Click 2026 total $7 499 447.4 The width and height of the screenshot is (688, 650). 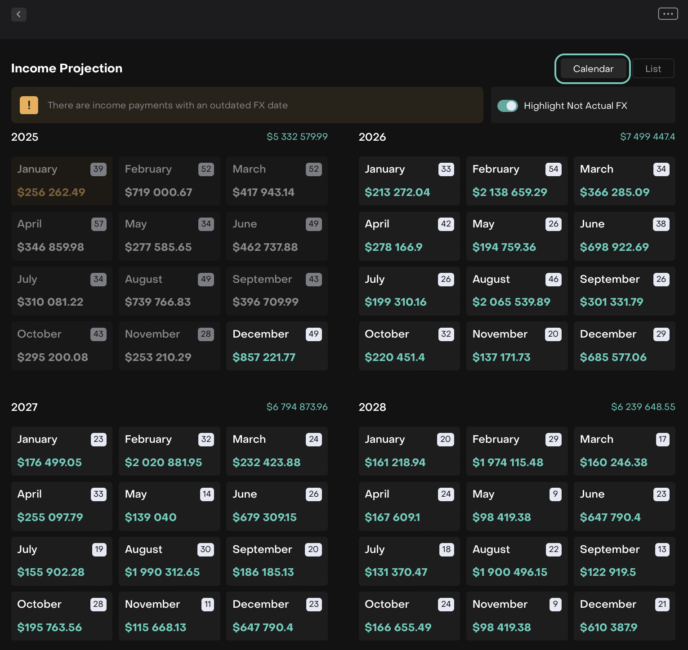[x=647, y=137]
